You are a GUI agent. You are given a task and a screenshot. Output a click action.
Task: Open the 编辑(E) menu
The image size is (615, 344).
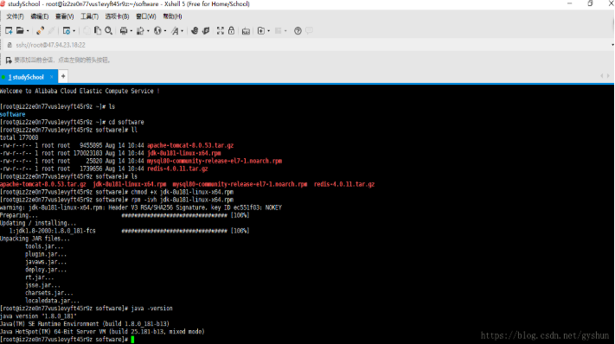(x=40, y=16)
